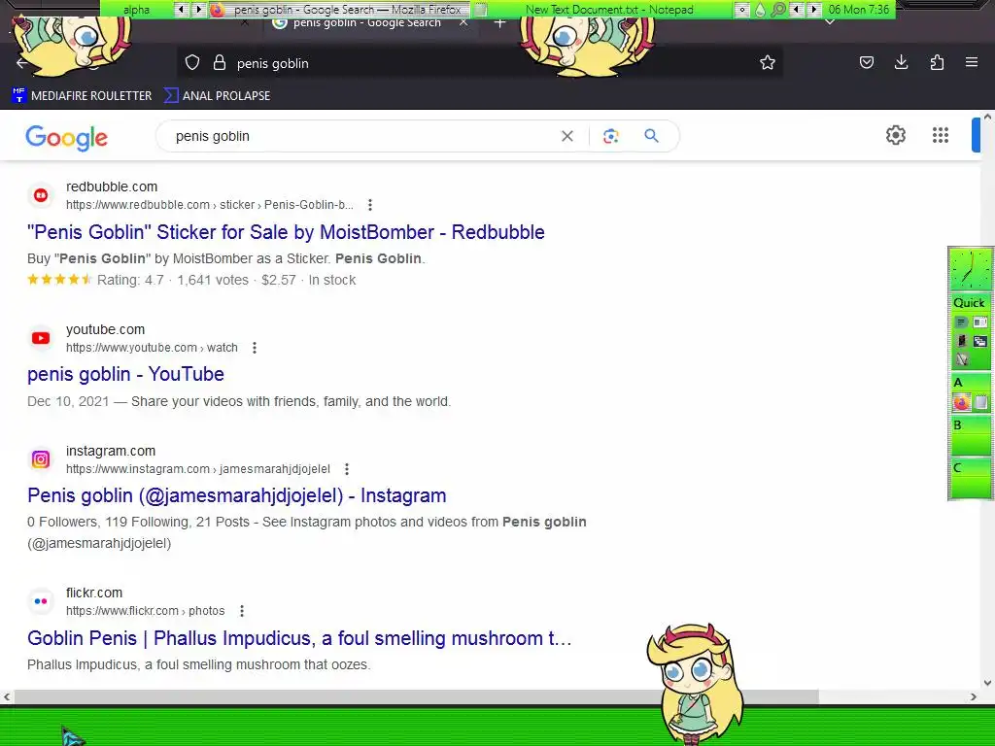995x746 pixels.
Task: Click the window-cascade icon in Quick panel
Action: [x=980, y=341]
